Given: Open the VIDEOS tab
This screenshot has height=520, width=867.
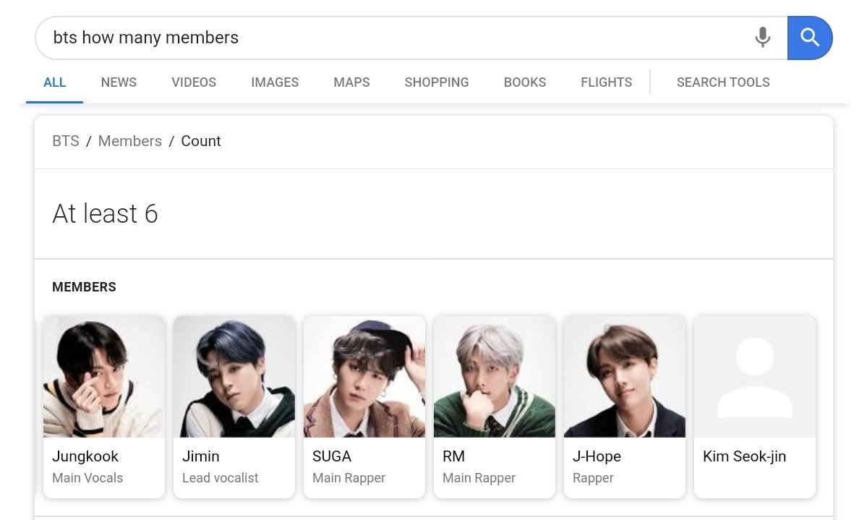Looking at the screenshot, I should tap(194, 82).
